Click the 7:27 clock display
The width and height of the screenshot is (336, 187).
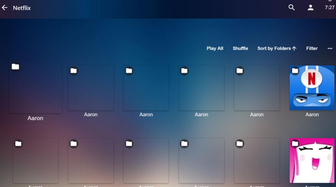(330, 8)
